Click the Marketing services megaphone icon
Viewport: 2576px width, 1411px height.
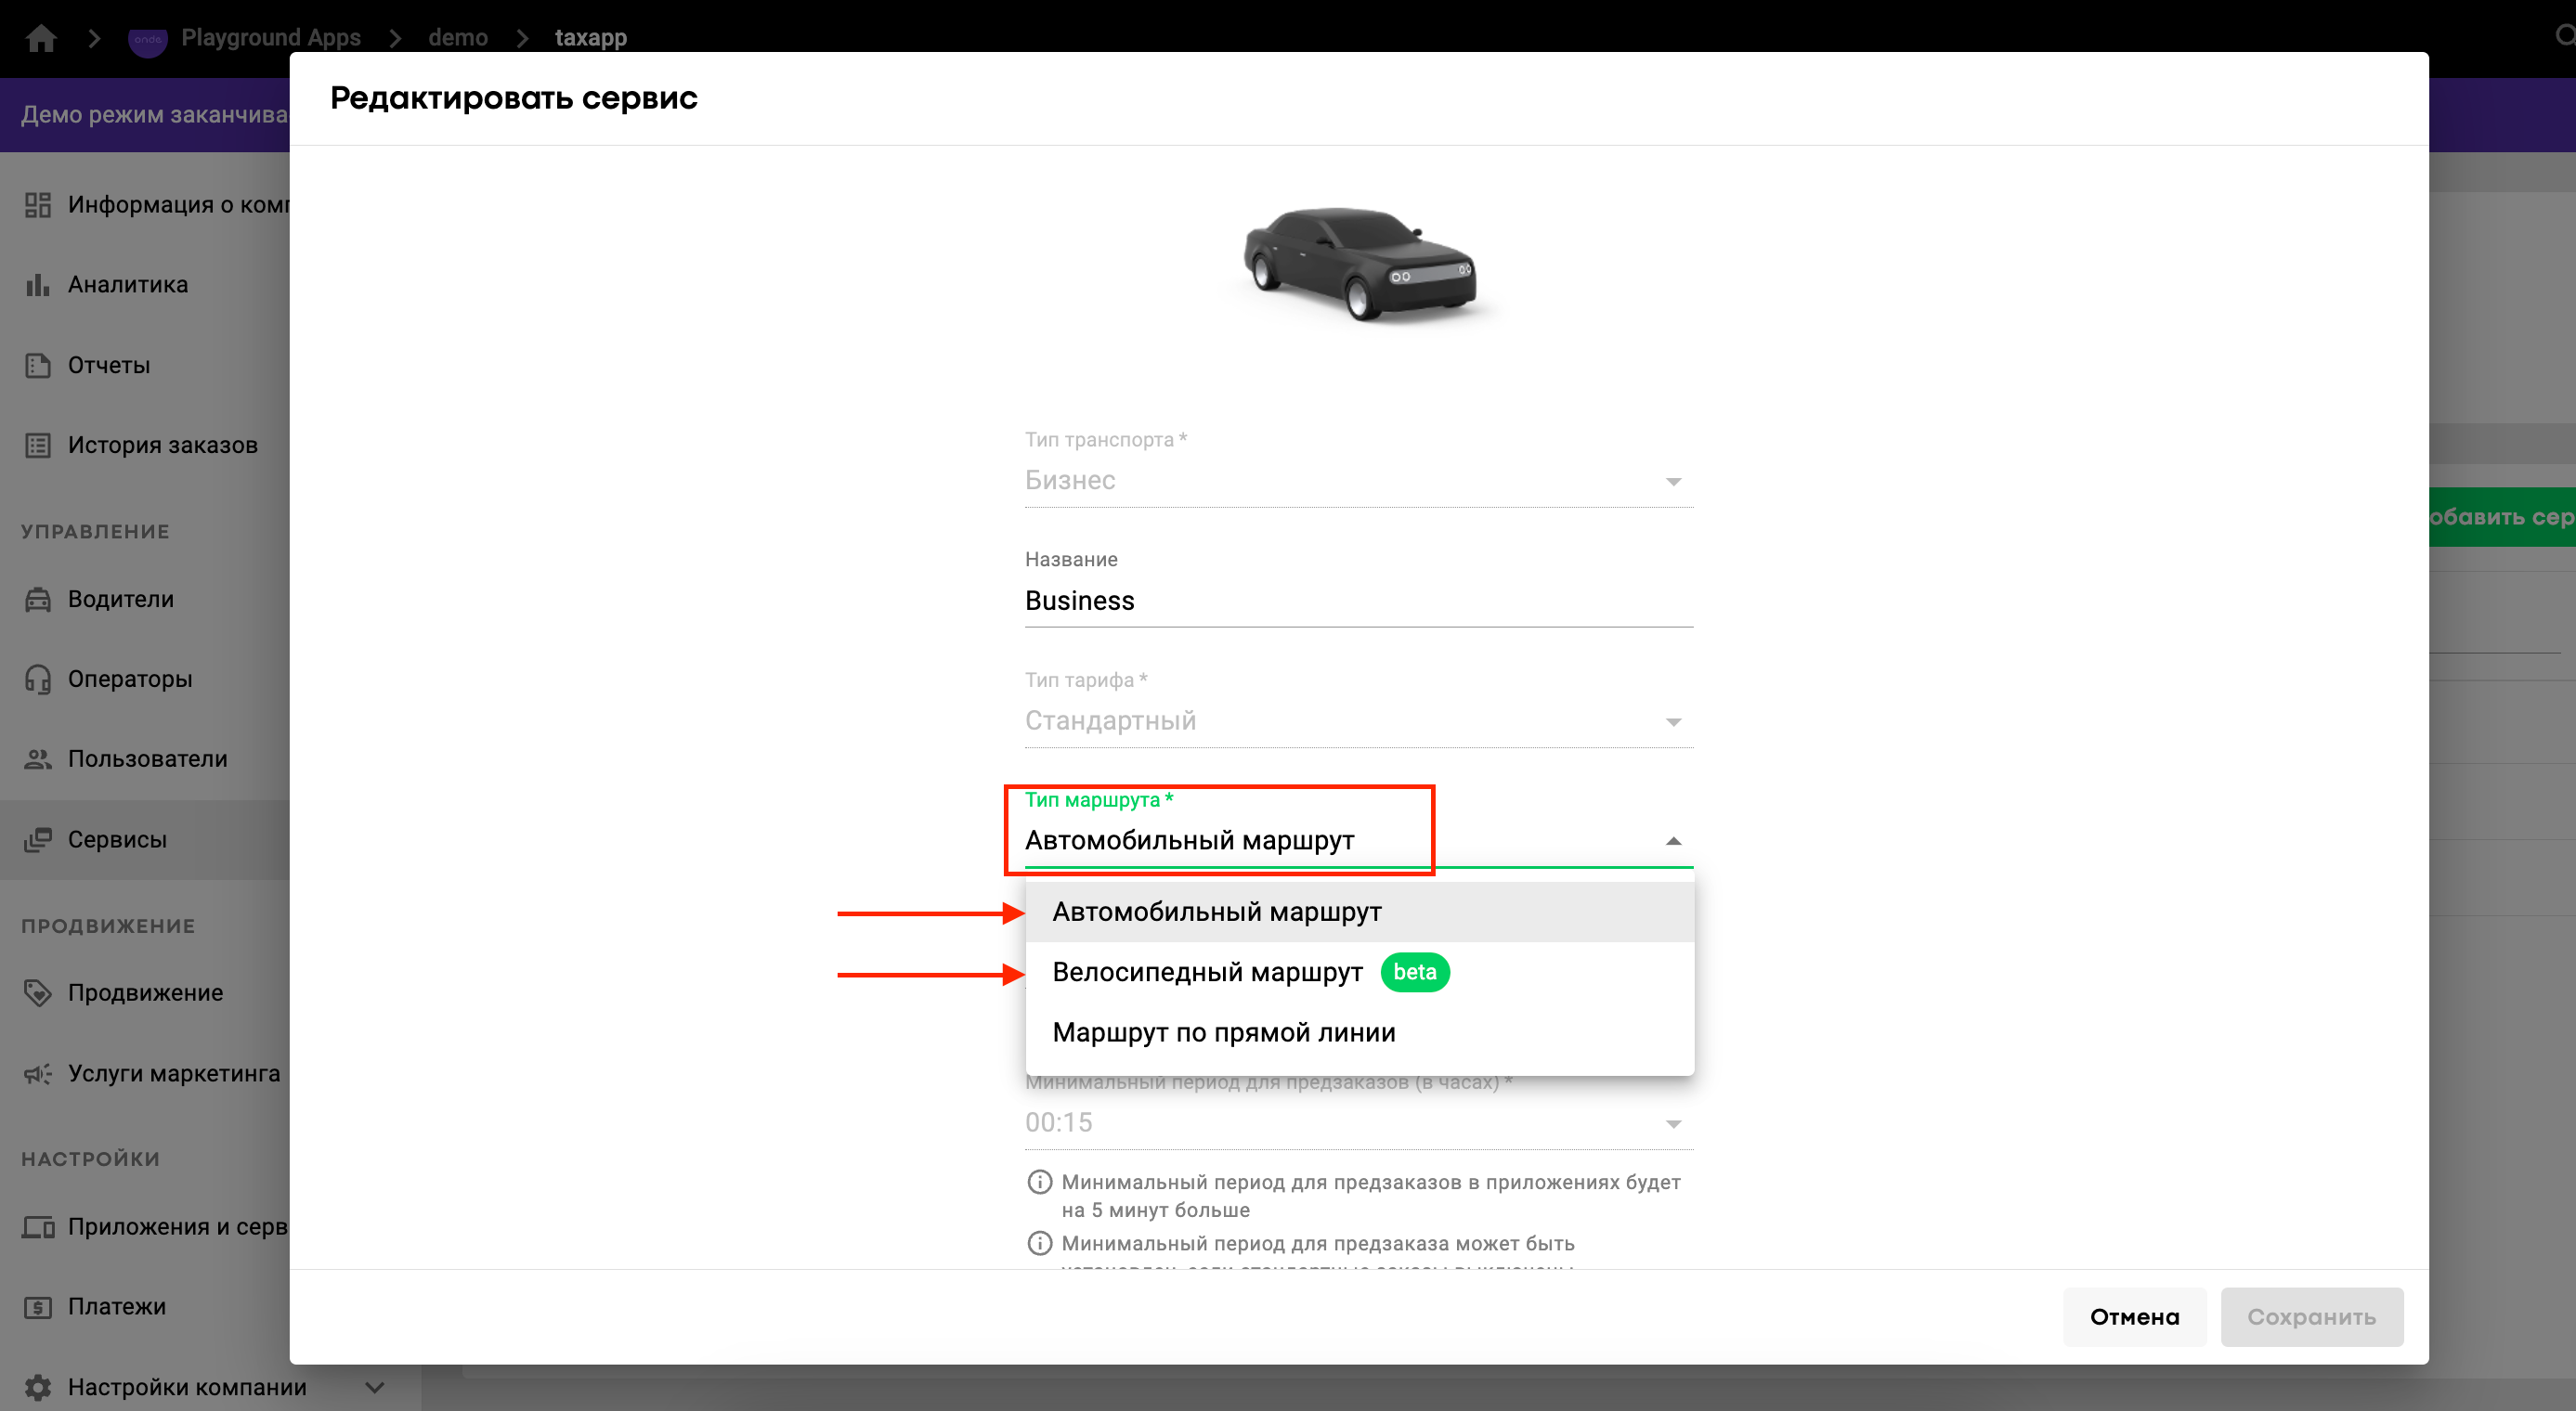click(38, 1074)
